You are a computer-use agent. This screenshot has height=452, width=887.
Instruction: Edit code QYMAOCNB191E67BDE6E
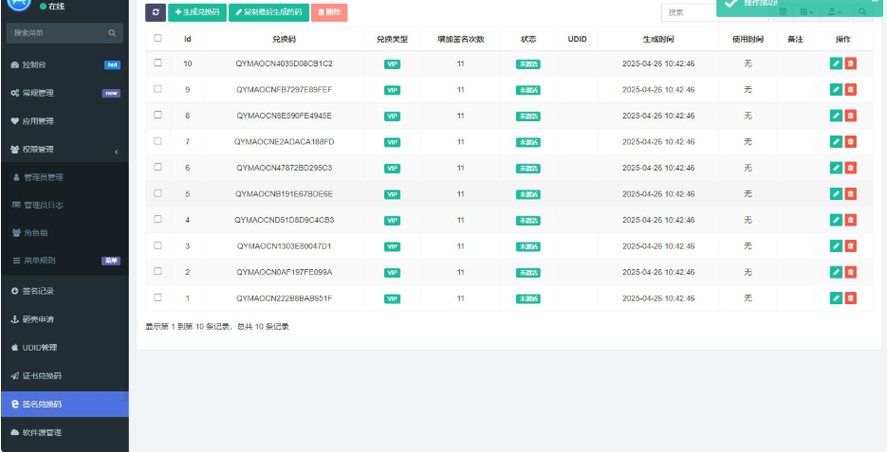[x=836, y=194]
